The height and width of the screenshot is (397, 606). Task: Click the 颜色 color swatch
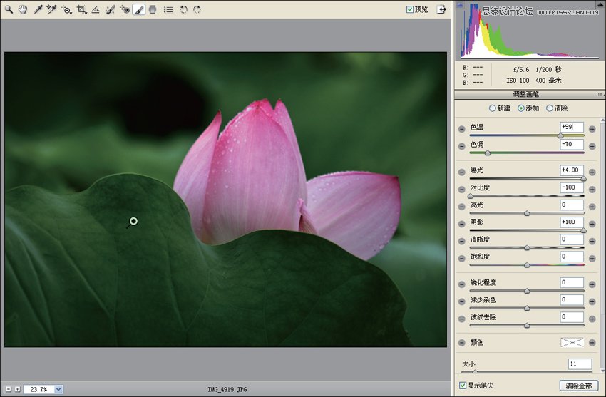[x=572, y=343]
